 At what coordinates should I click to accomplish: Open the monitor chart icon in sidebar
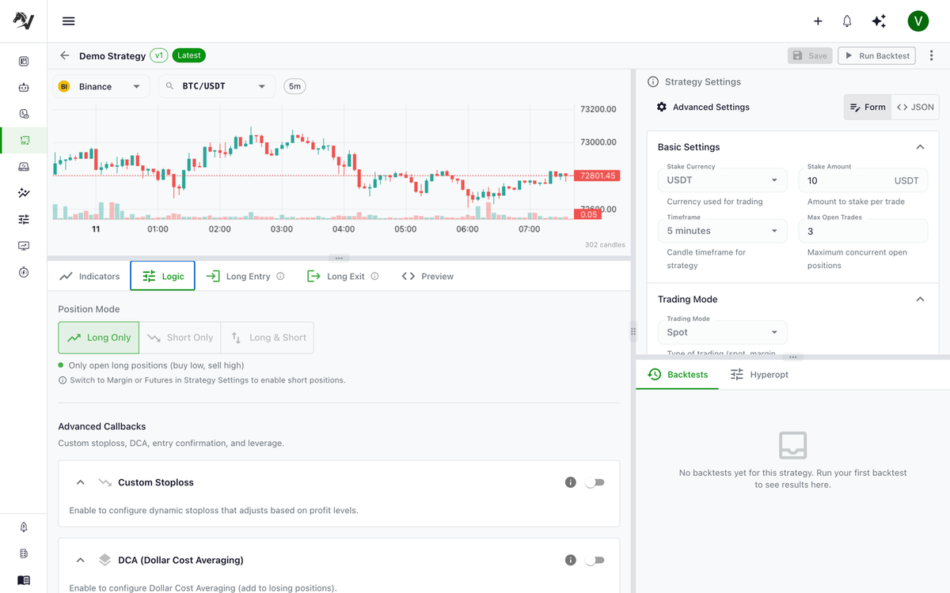[24, 246]
